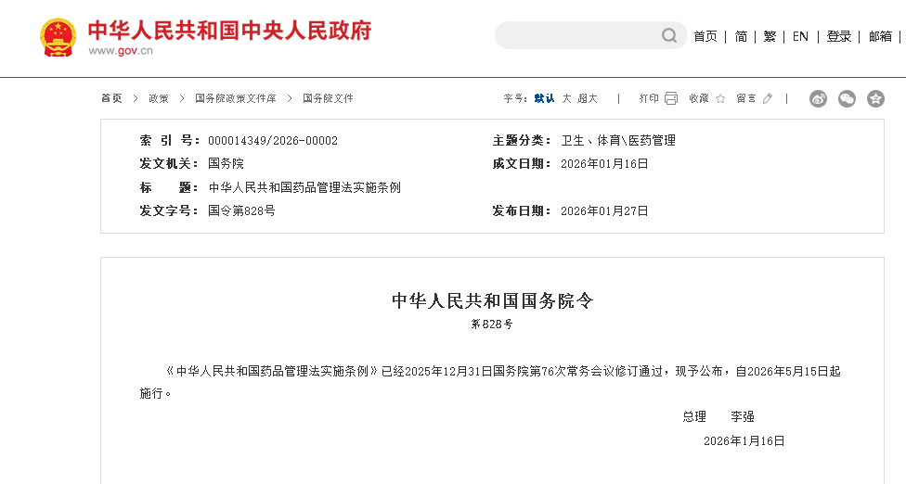Click the 发布日期 value 2026年01月27日
The width and height of the screenshot is (906, 484).
(604, 211)
